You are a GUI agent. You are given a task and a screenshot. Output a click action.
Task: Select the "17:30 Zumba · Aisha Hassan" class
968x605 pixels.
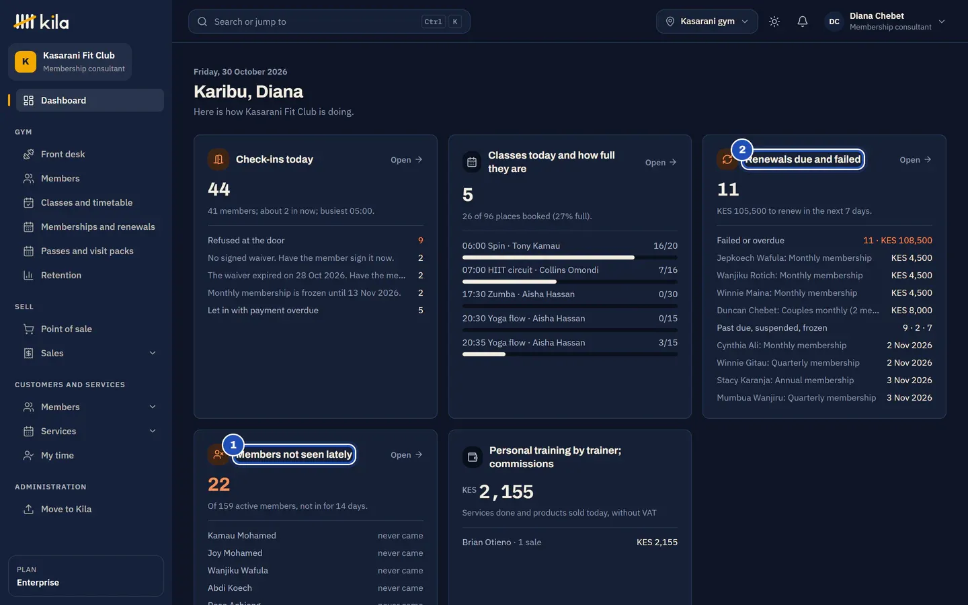pos(570,294)
